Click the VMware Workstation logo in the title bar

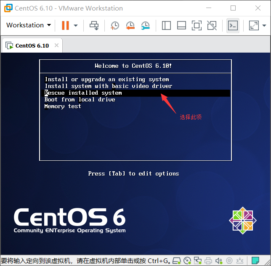tap(8, 8)
